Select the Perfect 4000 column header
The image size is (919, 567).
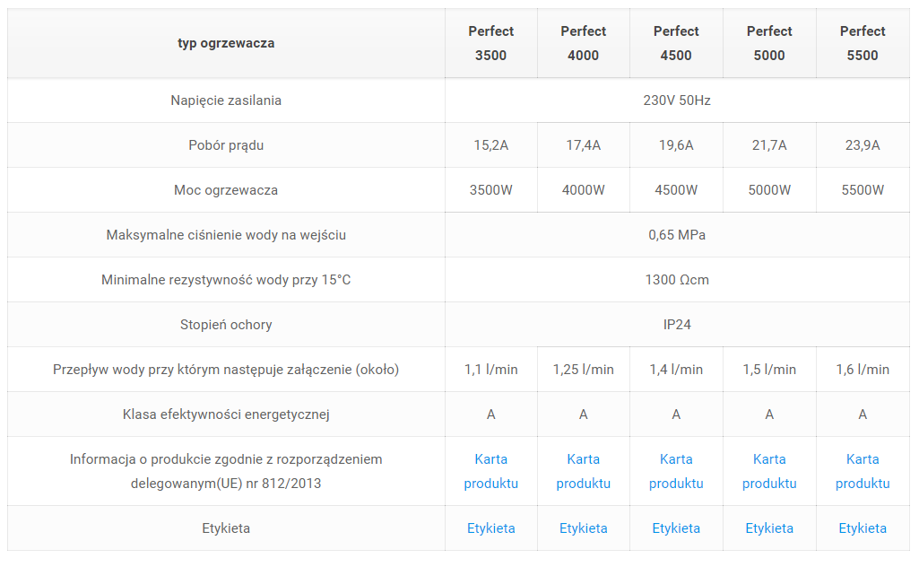pyautogui.click(x=583, y=43)
